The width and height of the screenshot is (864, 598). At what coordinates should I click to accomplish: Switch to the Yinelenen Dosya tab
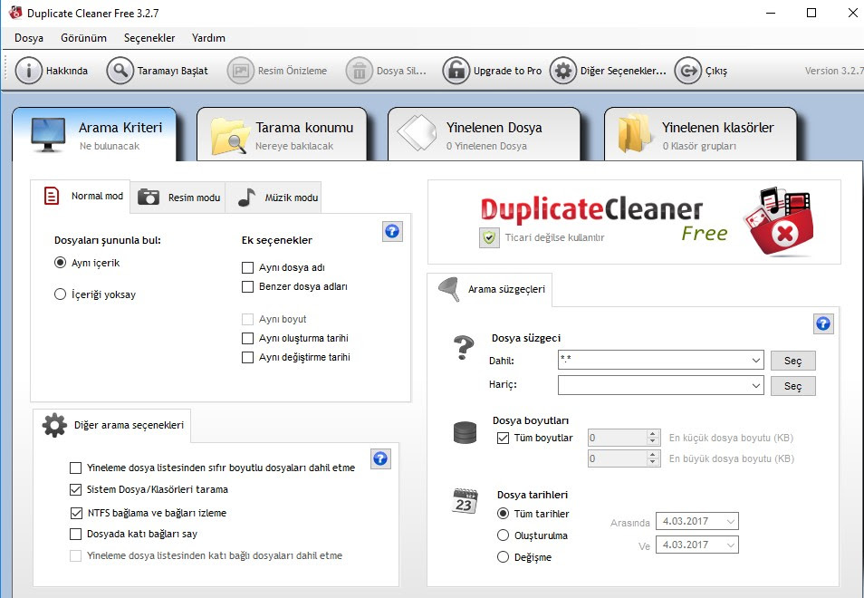point(484,134)
